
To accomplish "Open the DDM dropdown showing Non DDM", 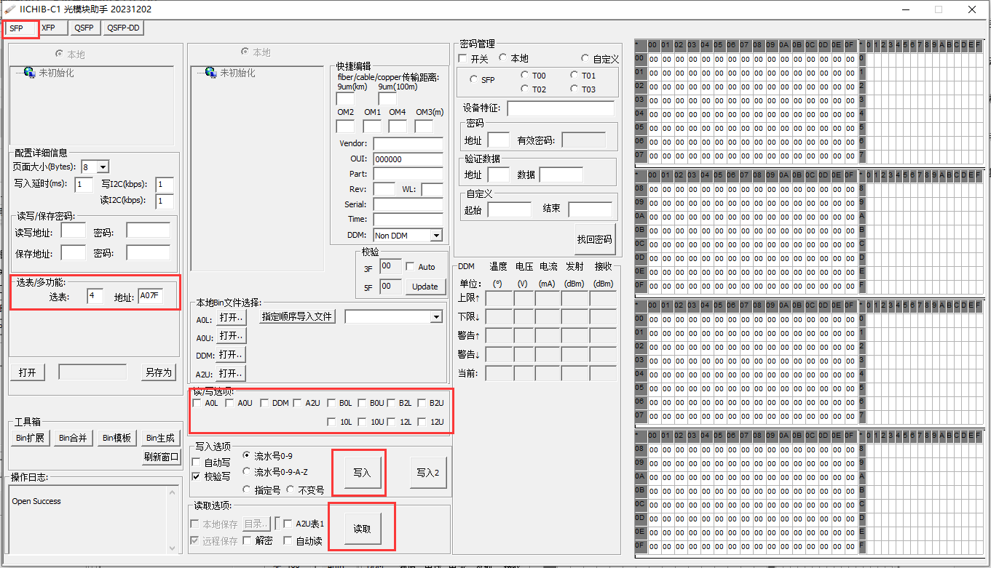I will [x=407, y=235].
